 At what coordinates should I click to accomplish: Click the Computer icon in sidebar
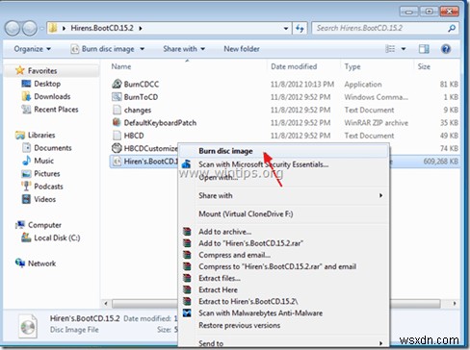[20, 225]
